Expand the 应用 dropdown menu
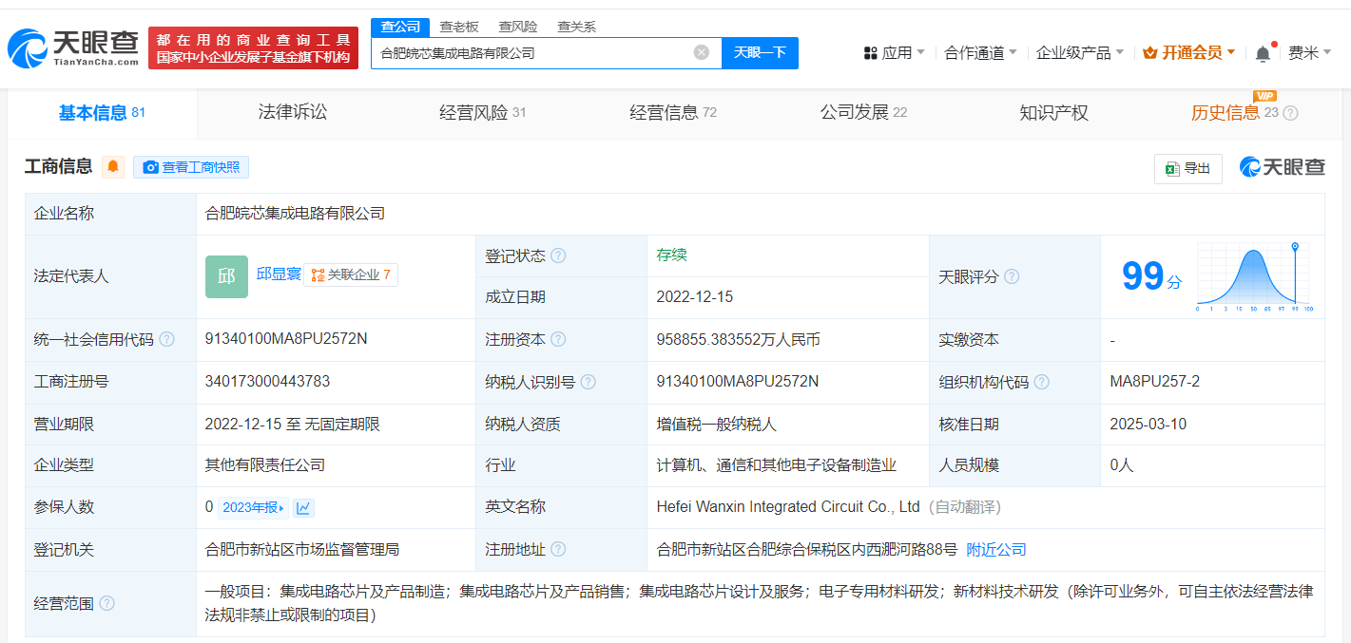 pyautogui.click(x=895, y=53)
